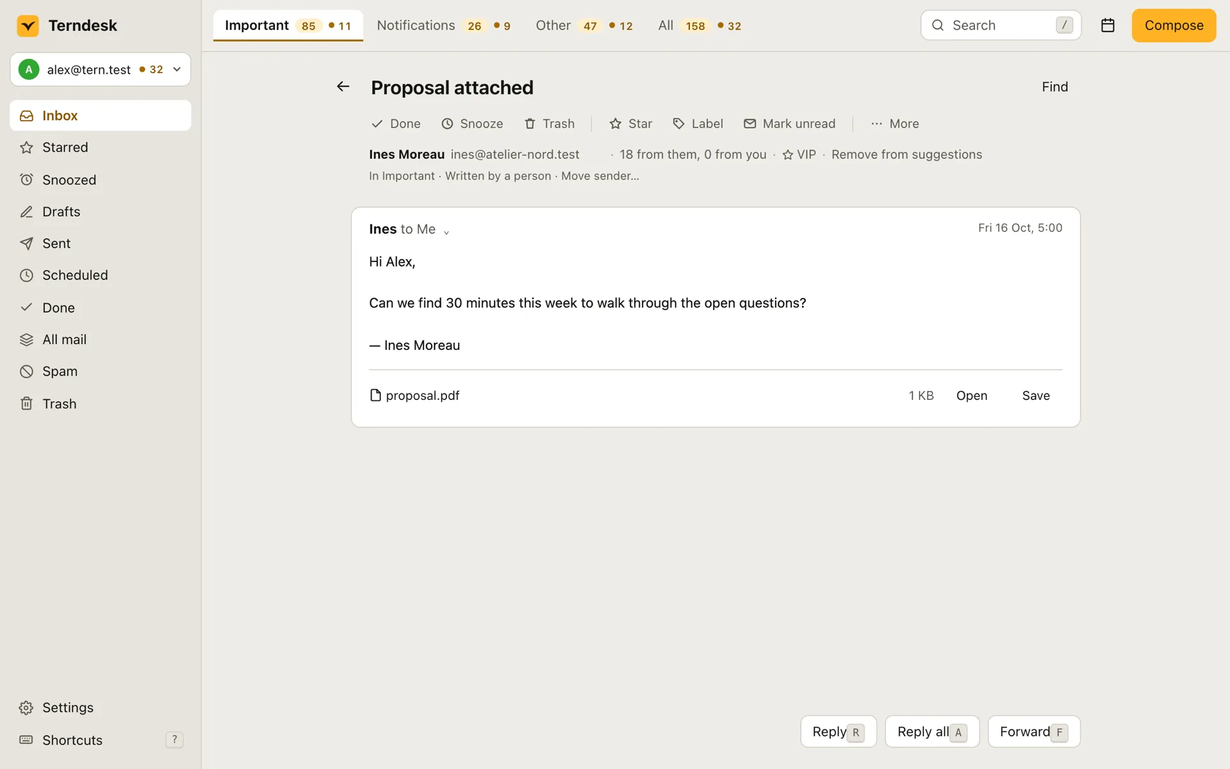The width and height of the screenshot is (1230, 769).
Task: Open the Scheduled folder
Action: pyautogui.click(x=101, y=276)
